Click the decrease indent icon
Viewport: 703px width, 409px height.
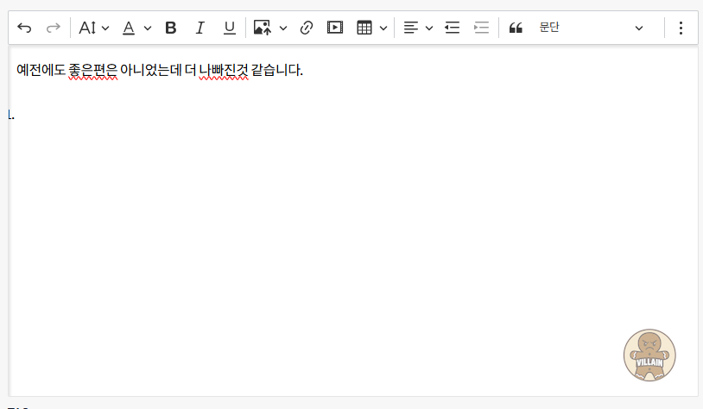click(x=452, y=28)
